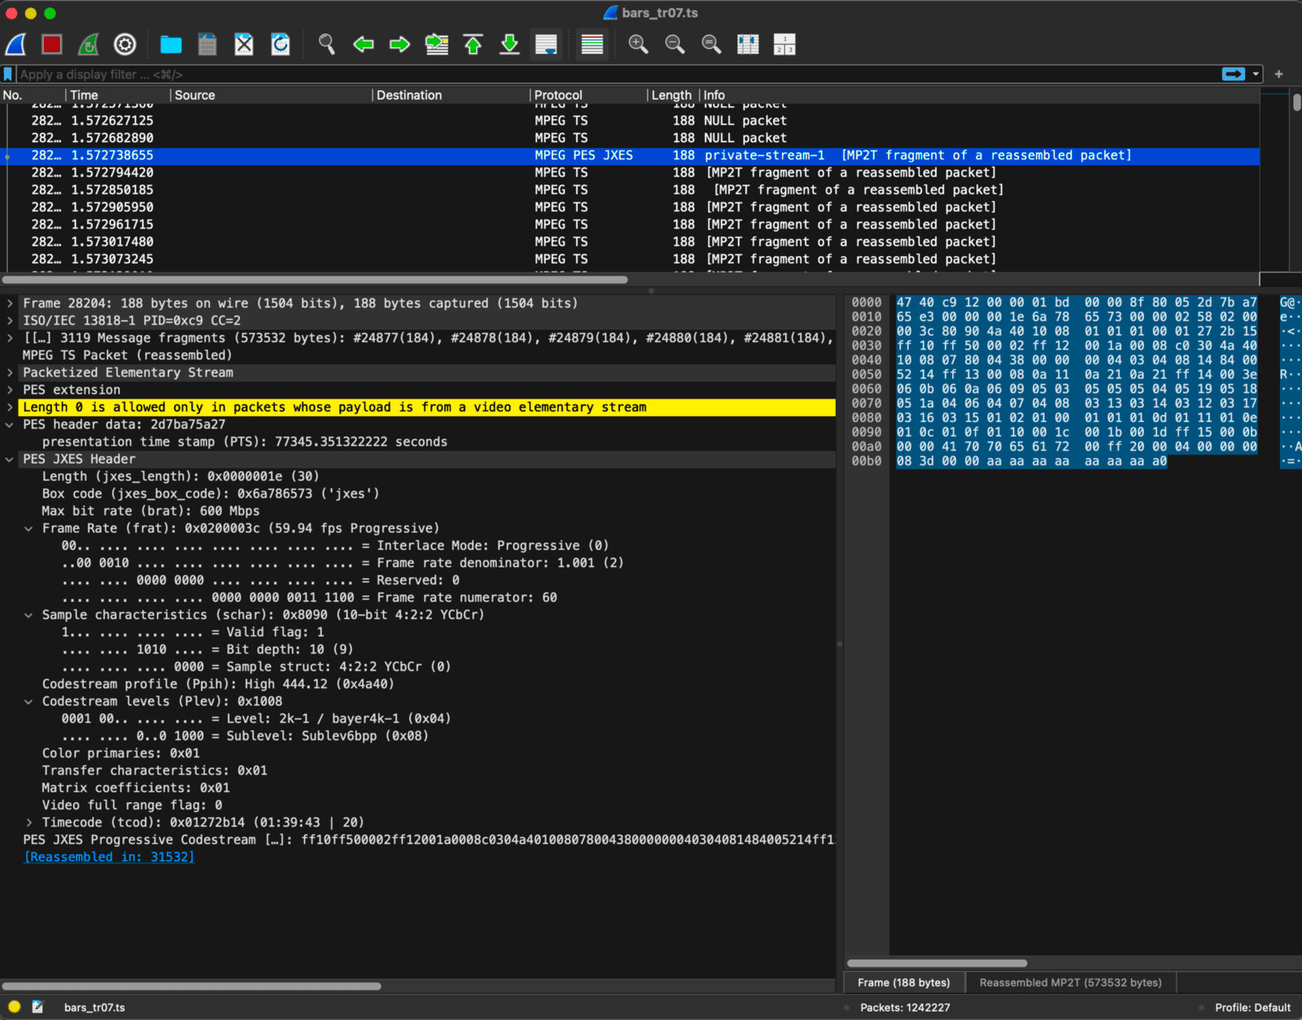
Task: Follow the Reassembled in: 31532 link
Action: (109, 857)
